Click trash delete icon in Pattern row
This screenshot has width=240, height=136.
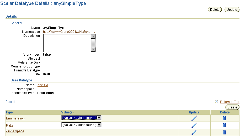tap(225, 125)
